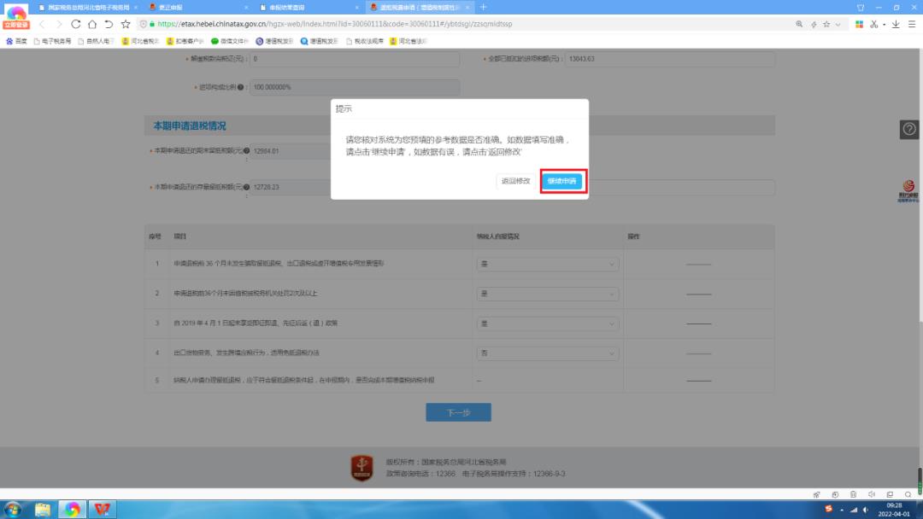
Task: Open the 电子税务局 bookmark
Action: 52,41
